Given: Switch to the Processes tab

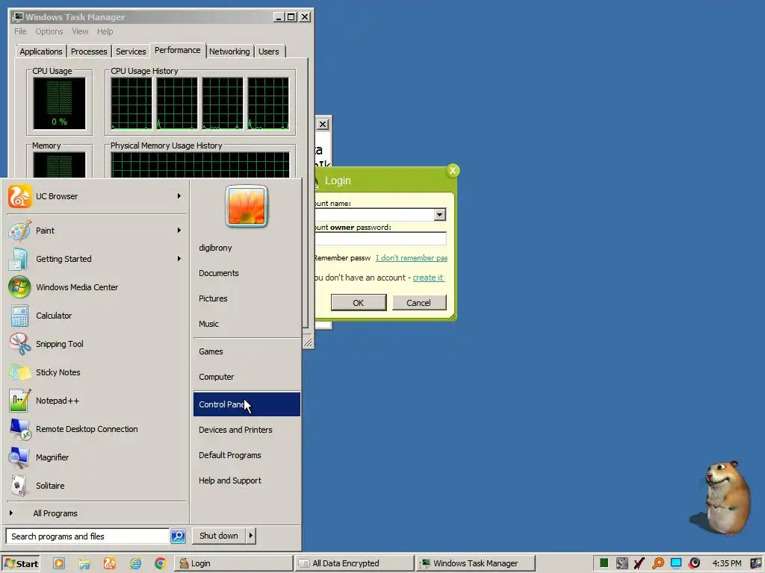Looking at the screenshot, I should 89,51.
